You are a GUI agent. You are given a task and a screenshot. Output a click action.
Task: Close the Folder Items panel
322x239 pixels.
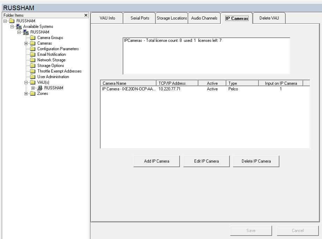click(x=86, y=15)
